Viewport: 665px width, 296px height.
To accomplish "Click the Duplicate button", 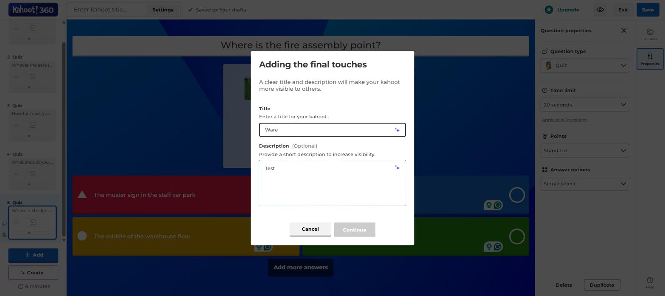I will (602, 285).
